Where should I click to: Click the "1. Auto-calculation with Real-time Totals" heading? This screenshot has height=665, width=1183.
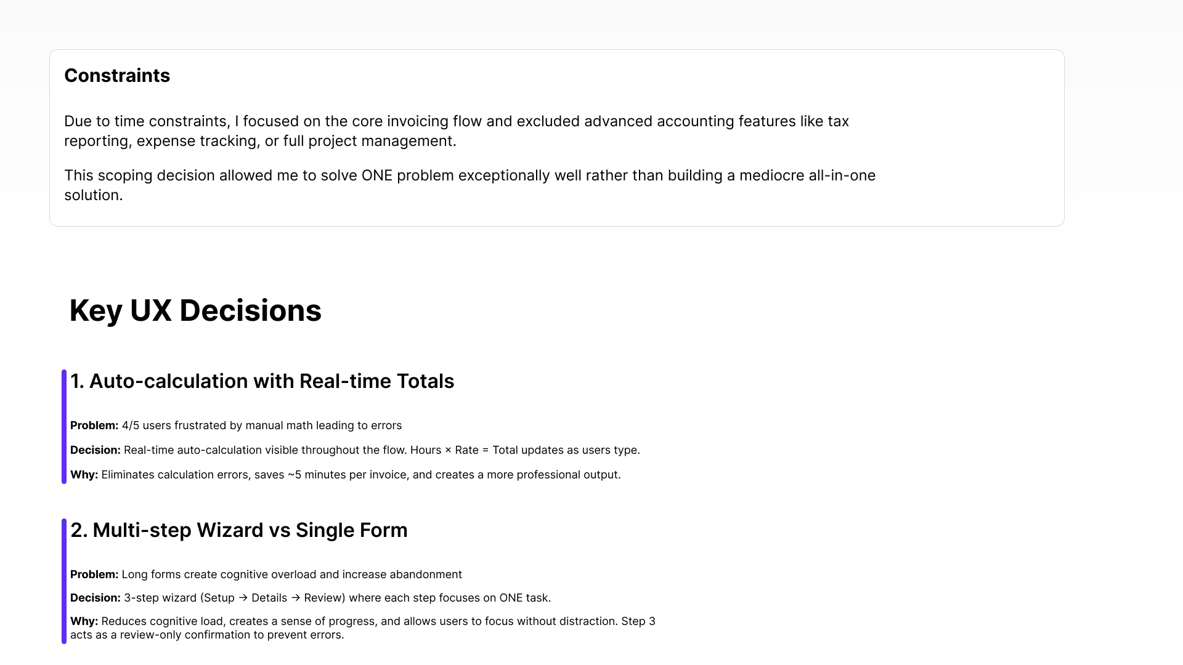[262, 381]
